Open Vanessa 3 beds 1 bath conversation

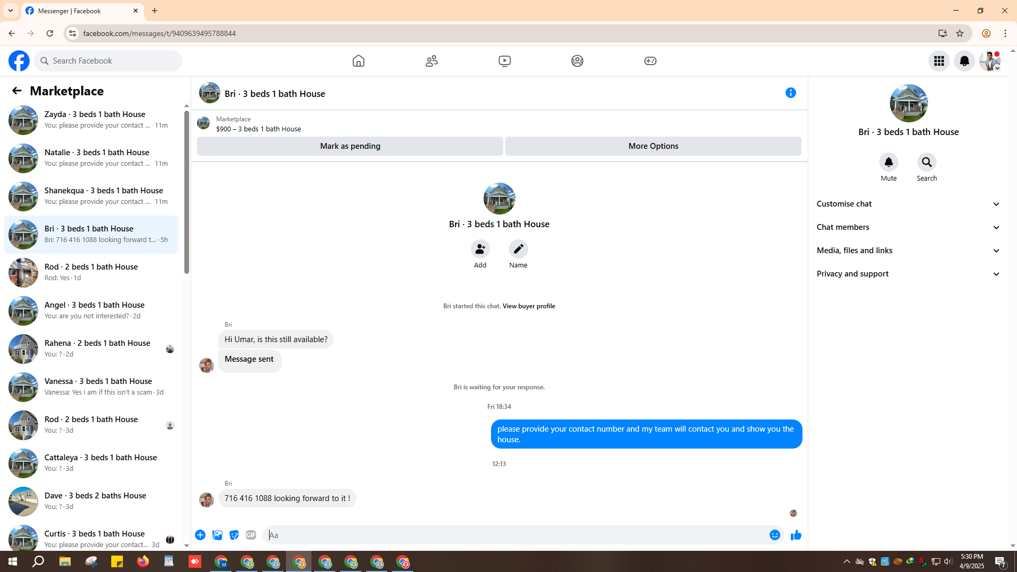pyautogui.click(x=91, y=387)
